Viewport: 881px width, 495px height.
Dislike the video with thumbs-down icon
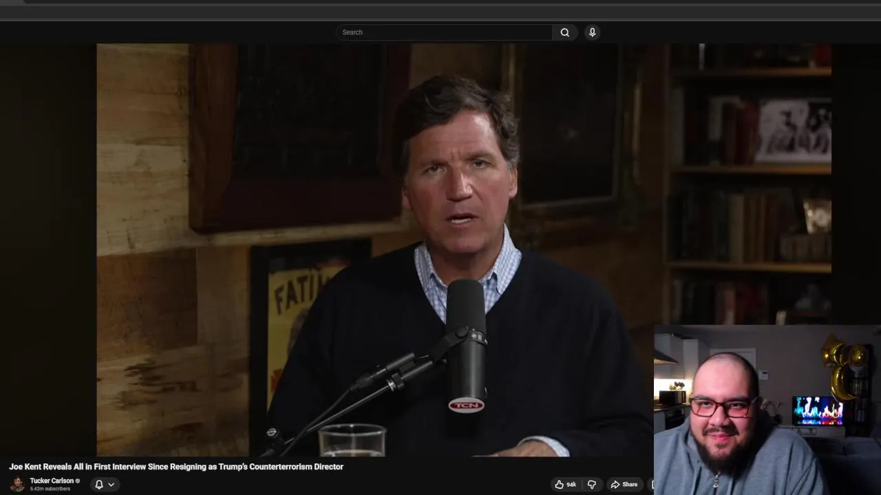coord(591,485)
